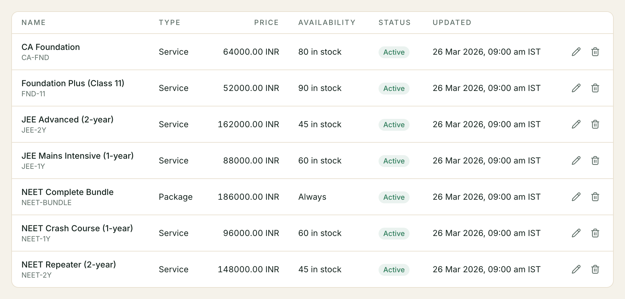Click Active badge for NEET Repeater

[x=394, y=270]
